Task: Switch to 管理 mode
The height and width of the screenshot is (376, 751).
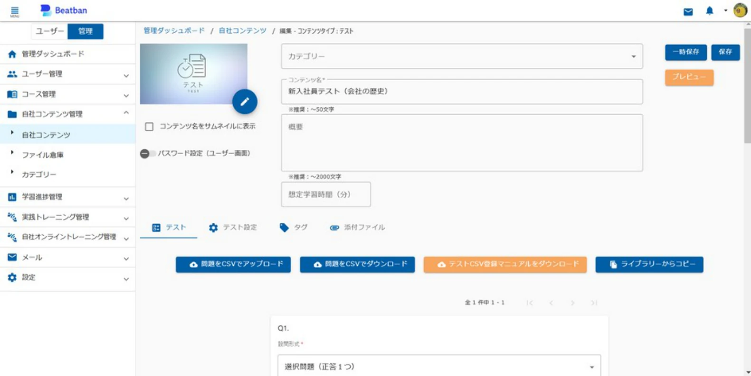Action: point(86,31)
